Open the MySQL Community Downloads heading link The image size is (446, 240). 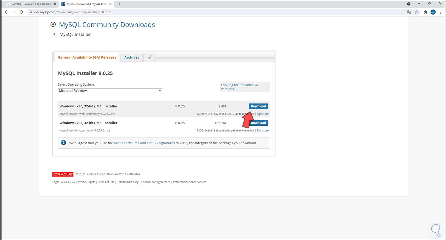pos(107,25)
